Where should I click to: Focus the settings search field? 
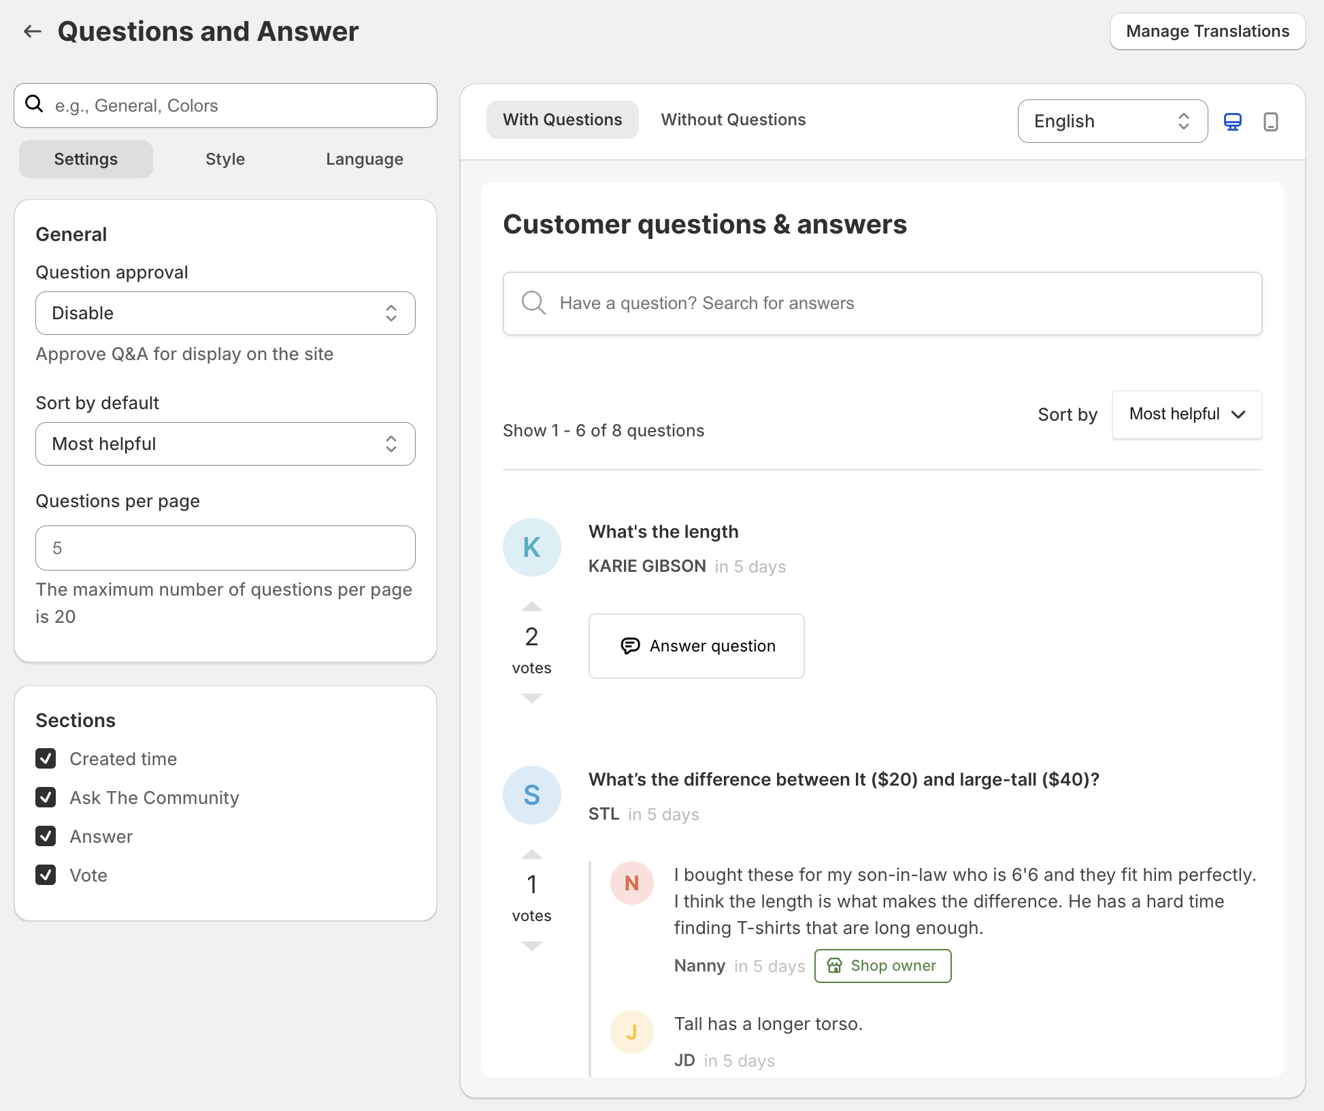point(225,106)
